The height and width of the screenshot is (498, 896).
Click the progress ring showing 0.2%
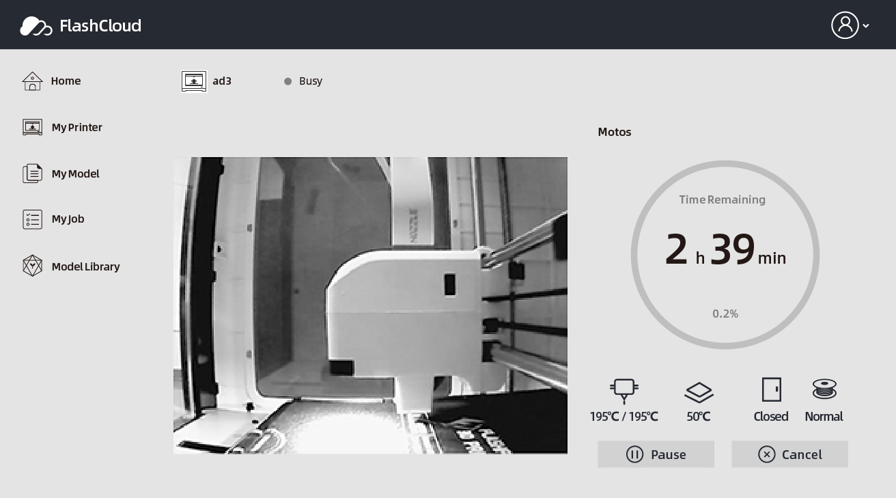(x=725, y=314)
